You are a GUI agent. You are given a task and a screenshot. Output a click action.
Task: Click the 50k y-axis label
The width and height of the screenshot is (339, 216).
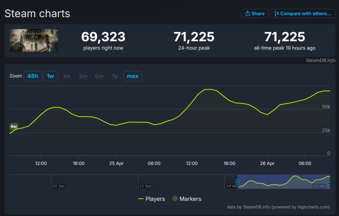(326, 107)
